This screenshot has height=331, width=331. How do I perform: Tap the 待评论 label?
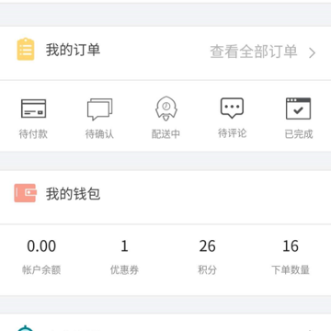pyautogui.click(x=232, y=133)
